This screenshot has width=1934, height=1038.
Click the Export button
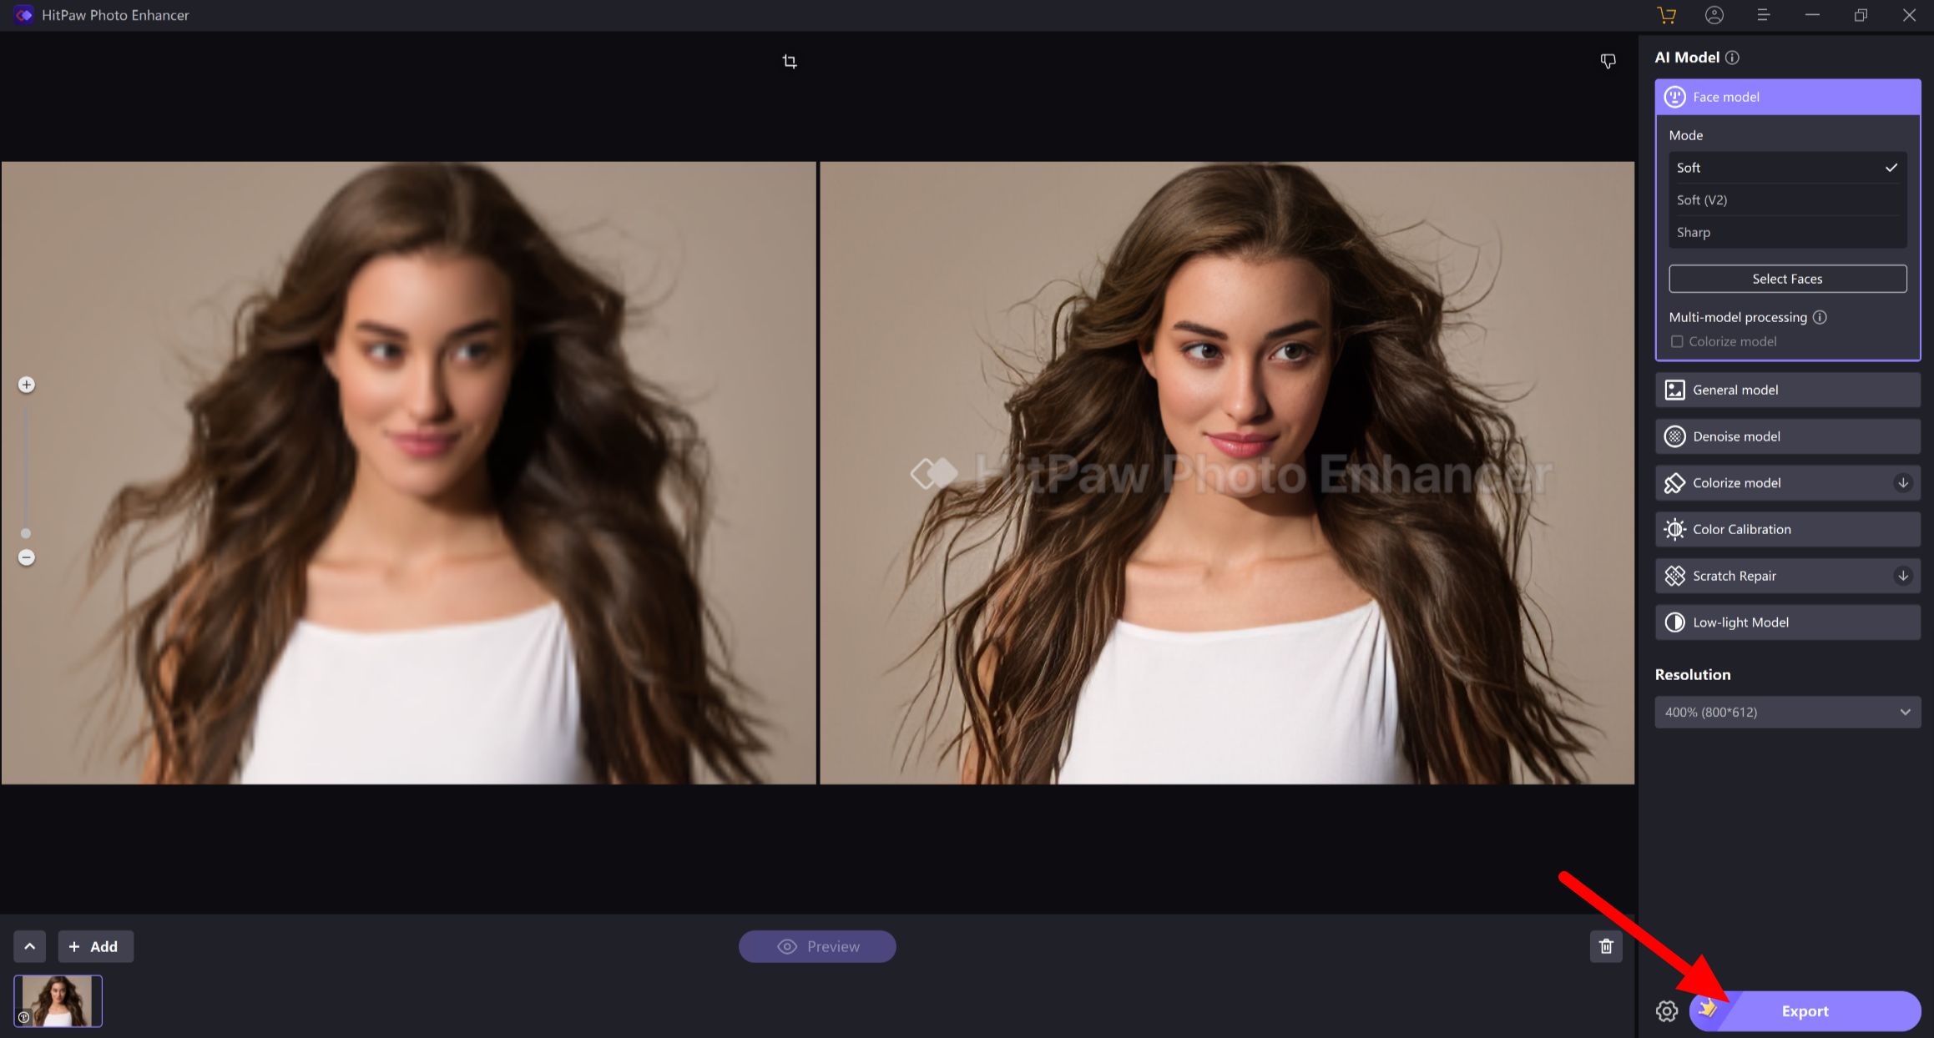point(1805,1011)
